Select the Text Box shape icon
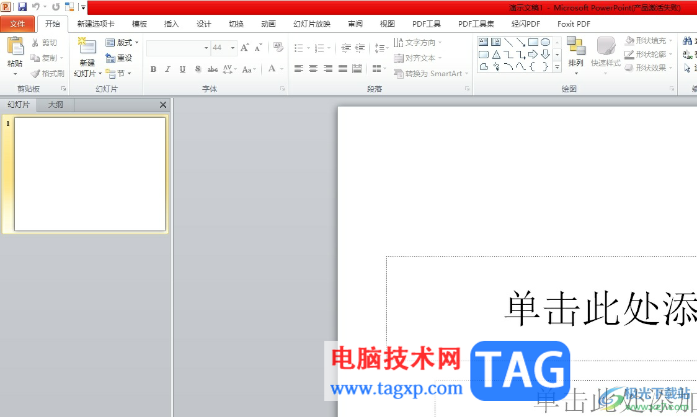The image size is (697, 417). [x=484, y=42]
